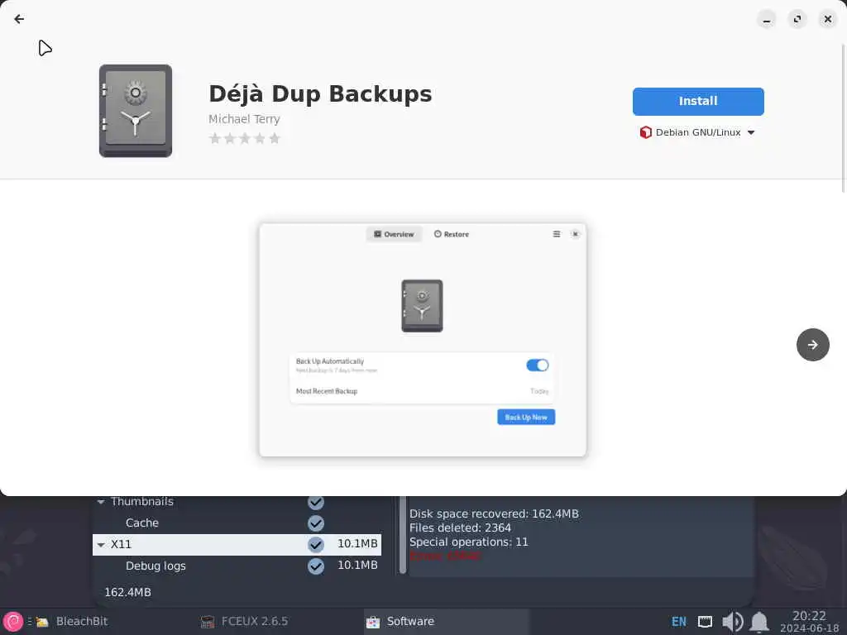The height and width of the screenshot is (635, 847).
Task: Open the Debian applications menu icon
Action: 13,622
